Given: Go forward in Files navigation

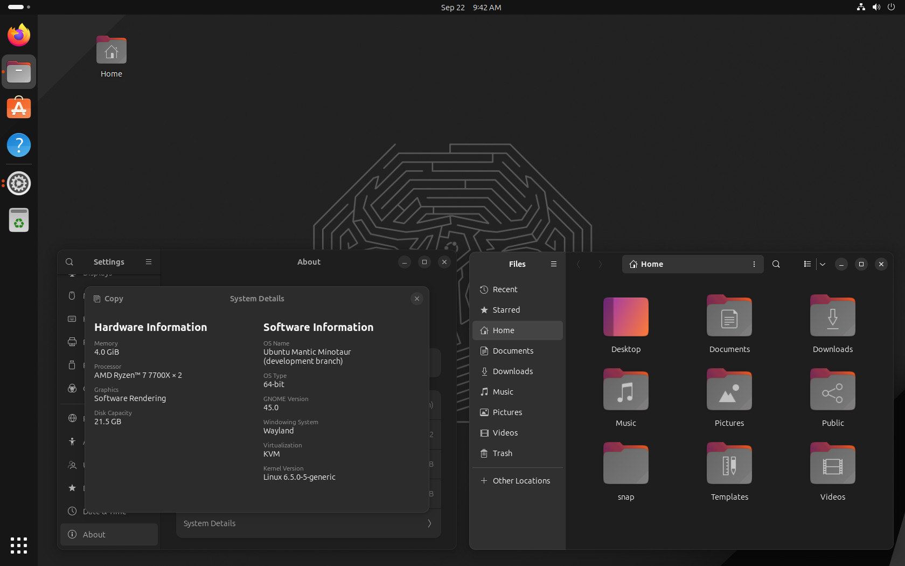Looking at the screenshot, I should [600, 264].
